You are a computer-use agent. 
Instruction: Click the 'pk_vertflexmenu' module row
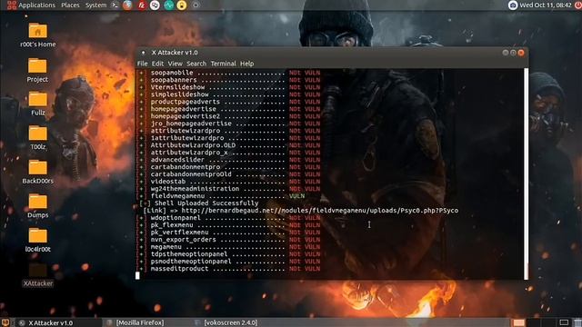[230, 233]
